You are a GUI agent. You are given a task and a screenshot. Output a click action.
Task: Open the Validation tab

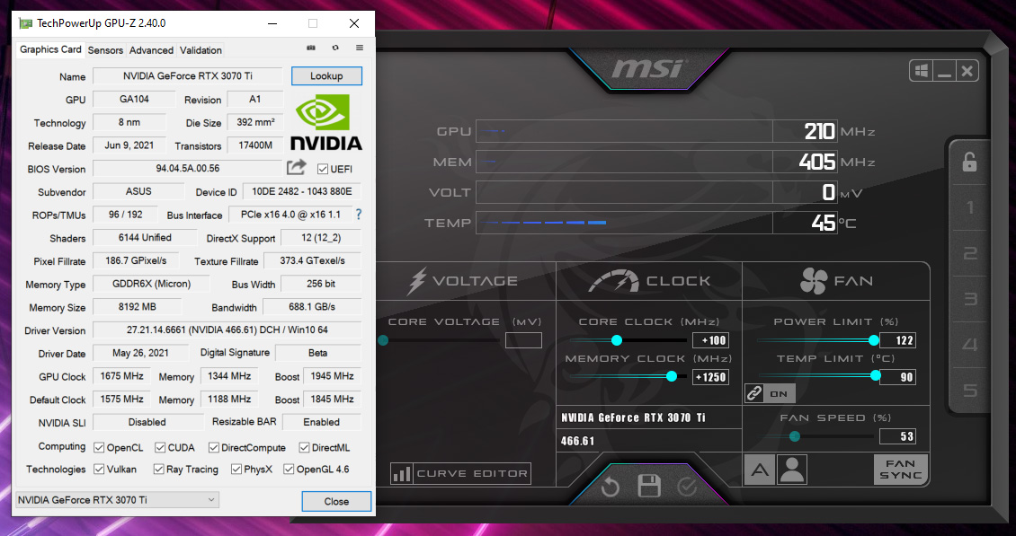201,50
